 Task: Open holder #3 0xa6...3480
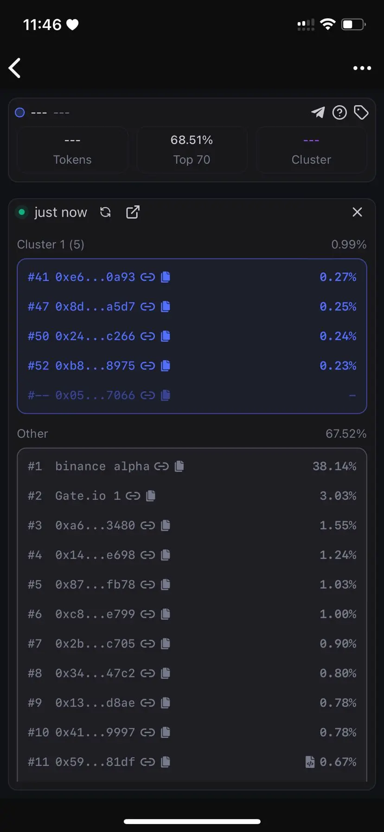95,526
